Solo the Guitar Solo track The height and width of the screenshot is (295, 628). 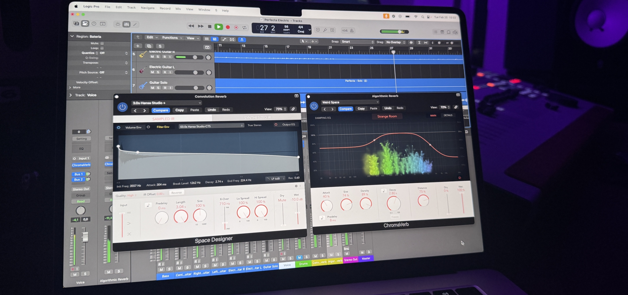[158, 88]
